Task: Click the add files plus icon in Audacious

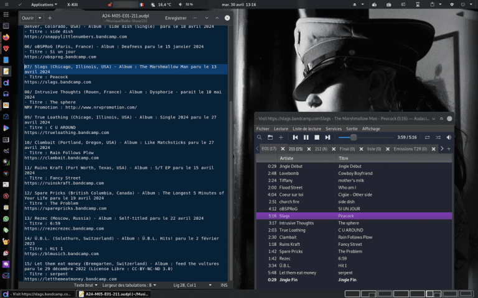Action: click(x=281, y=137)
